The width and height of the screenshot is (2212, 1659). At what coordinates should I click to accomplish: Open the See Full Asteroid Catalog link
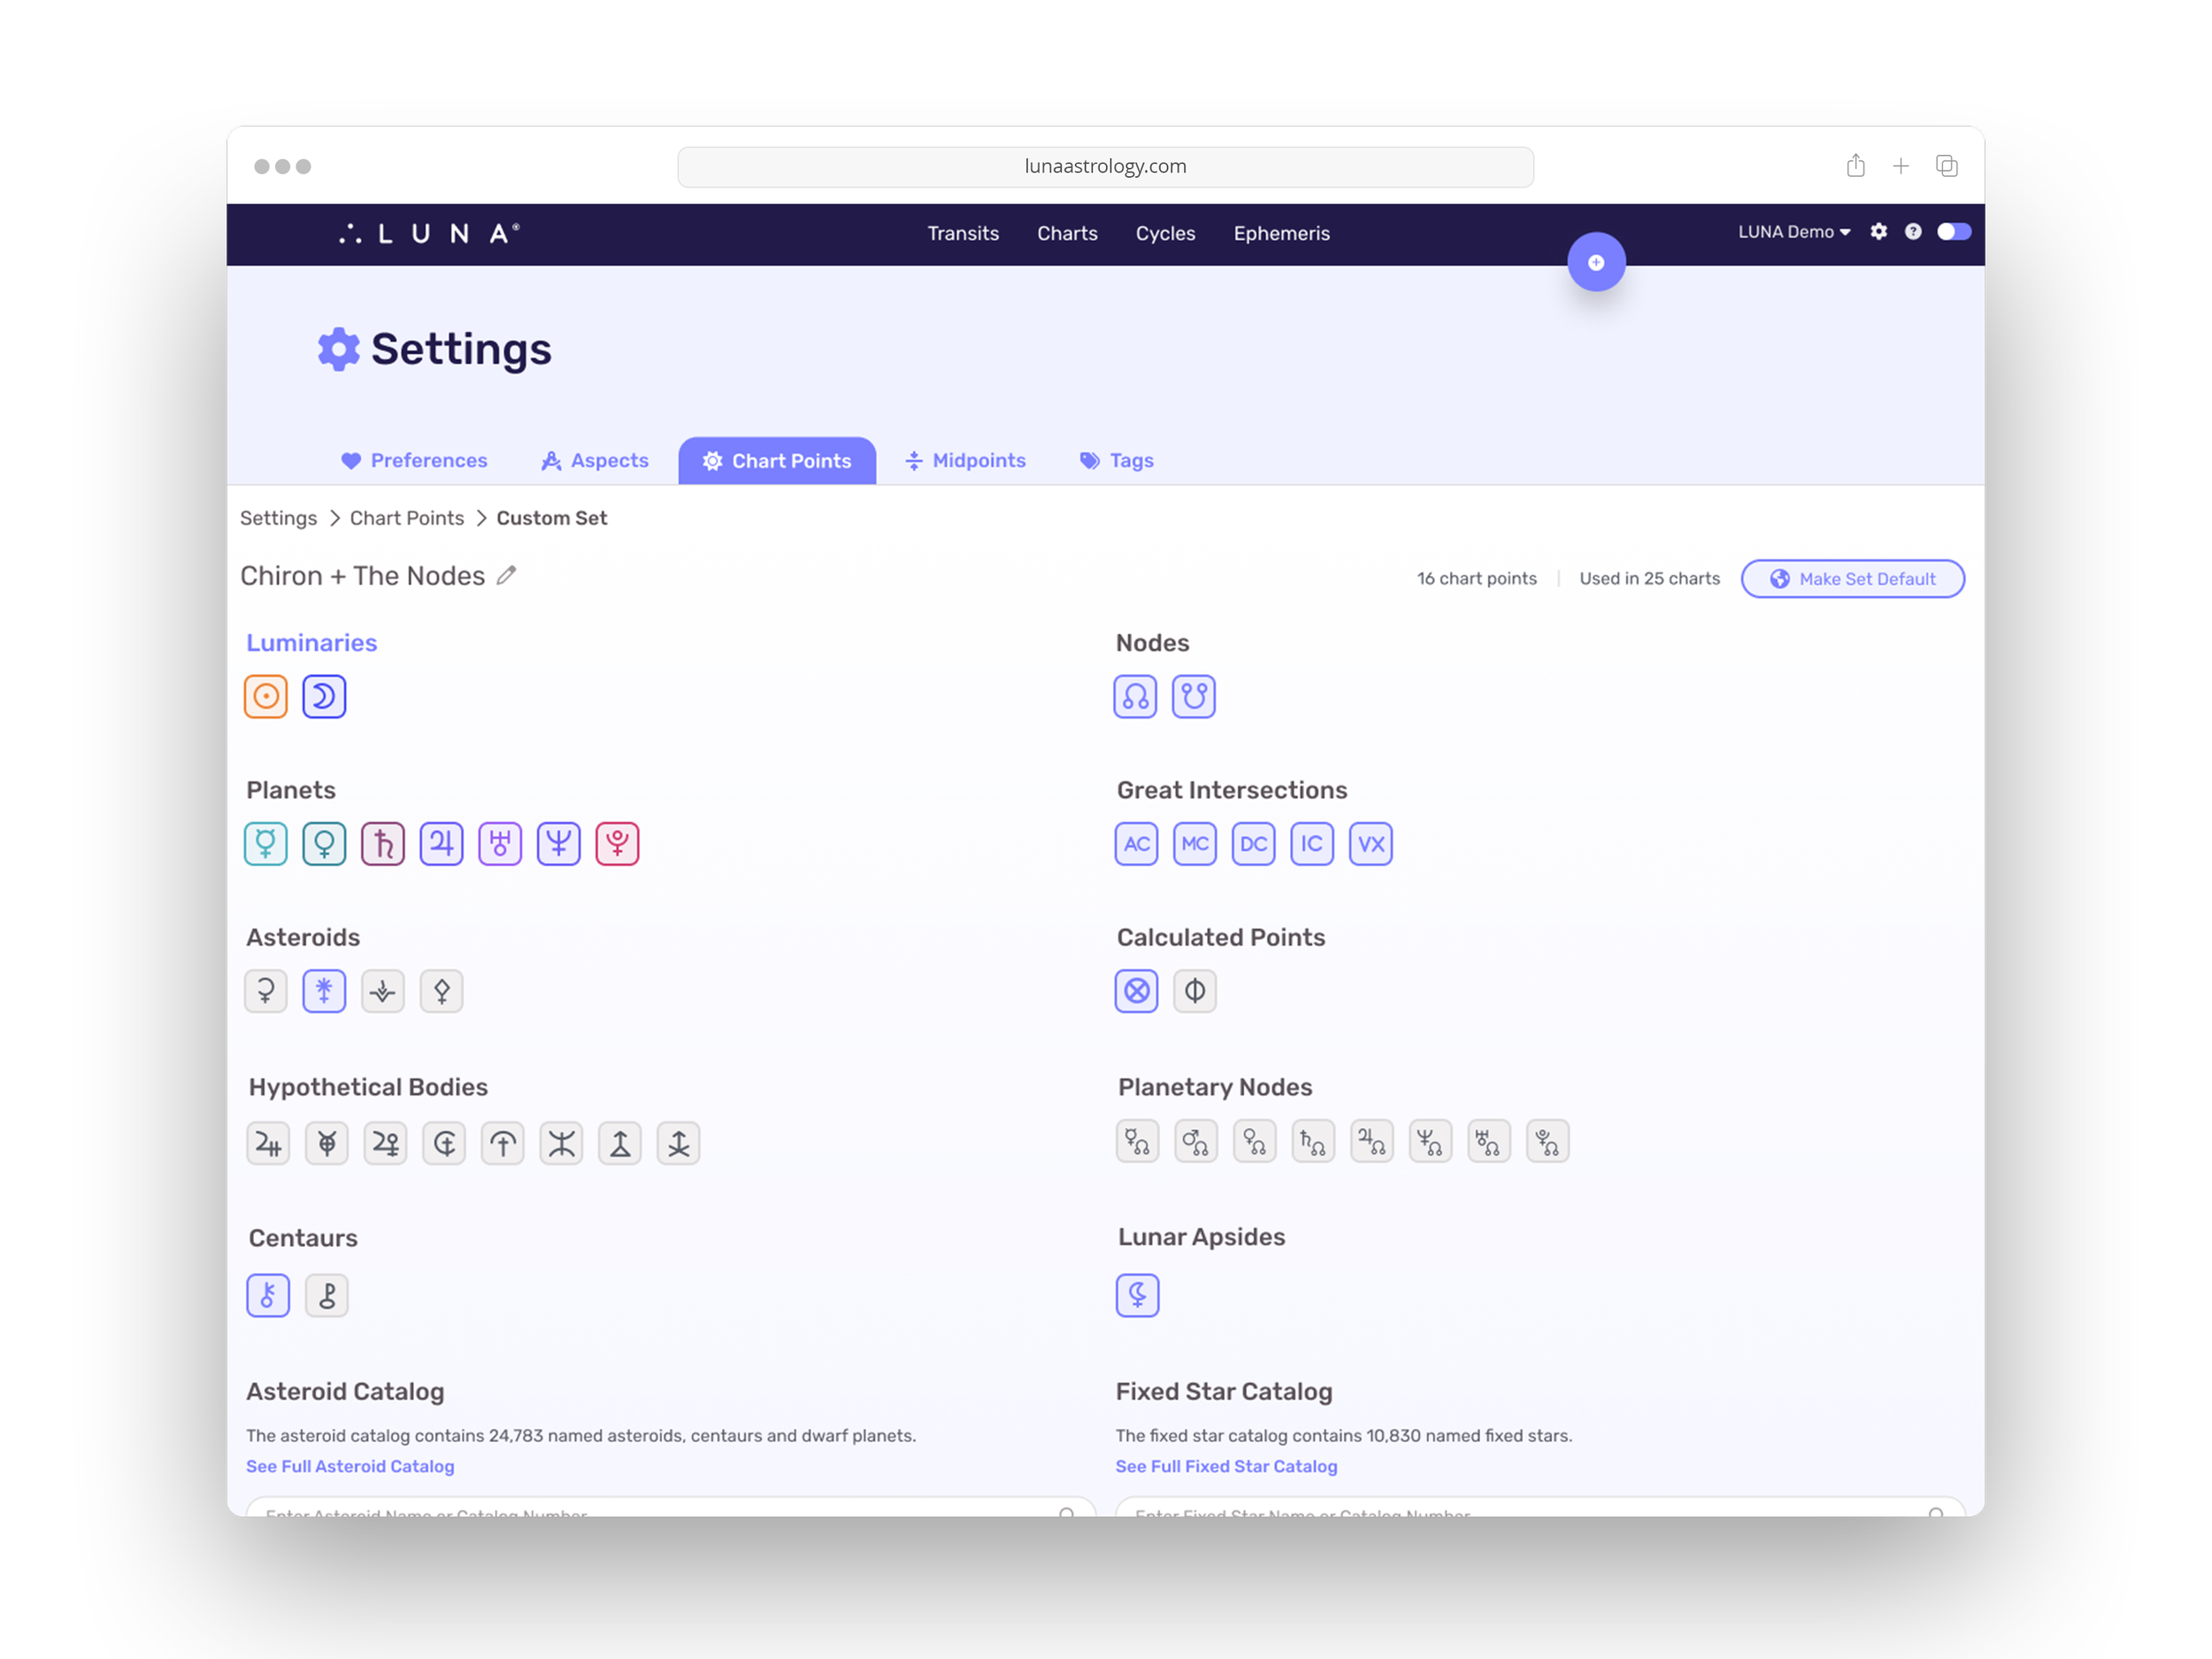pyautogui.click(x=350, y=1466)
